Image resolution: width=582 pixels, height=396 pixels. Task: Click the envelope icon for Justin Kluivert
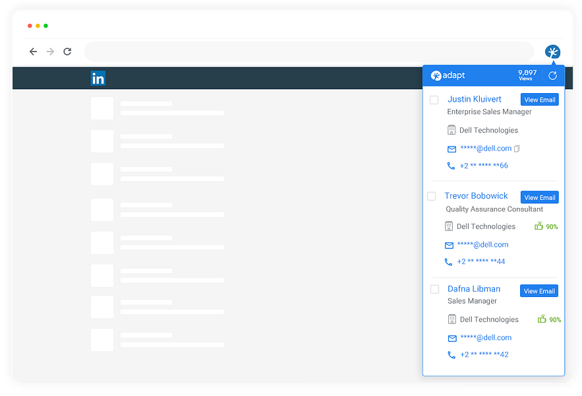coord(451,149)
